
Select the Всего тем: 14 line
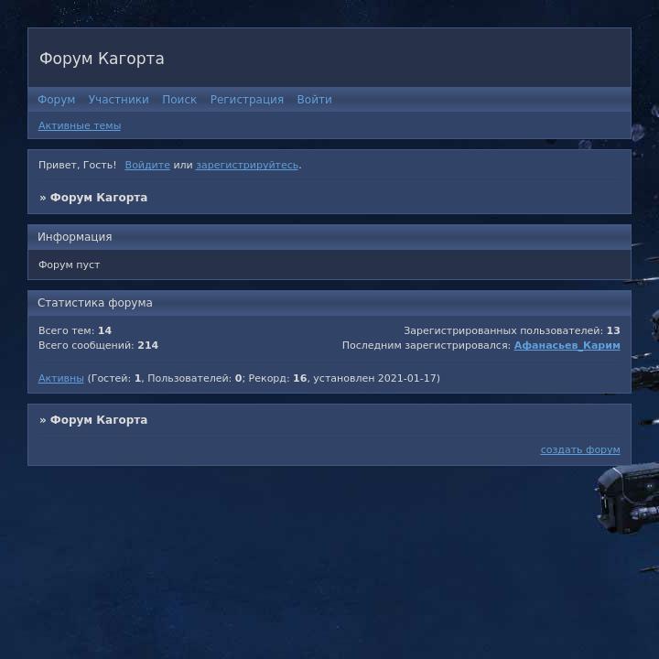pos(75,330)
